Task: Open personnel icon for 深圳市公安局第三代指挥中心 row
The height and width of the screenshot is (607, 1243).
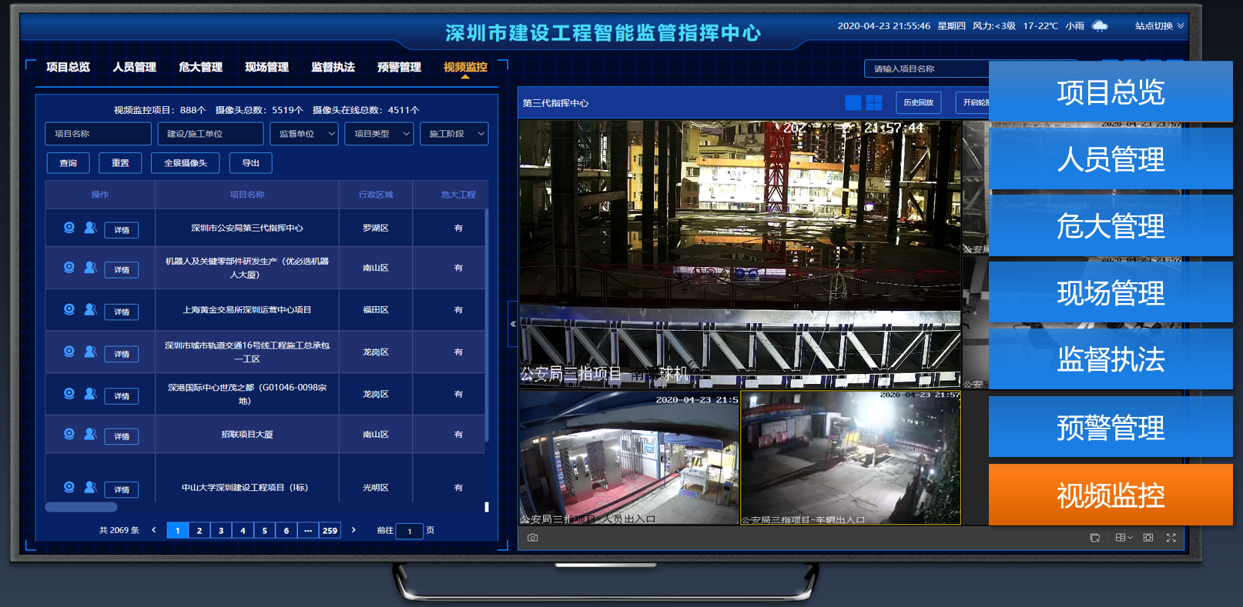Action: pyautogui.click(x=90, y=228)
